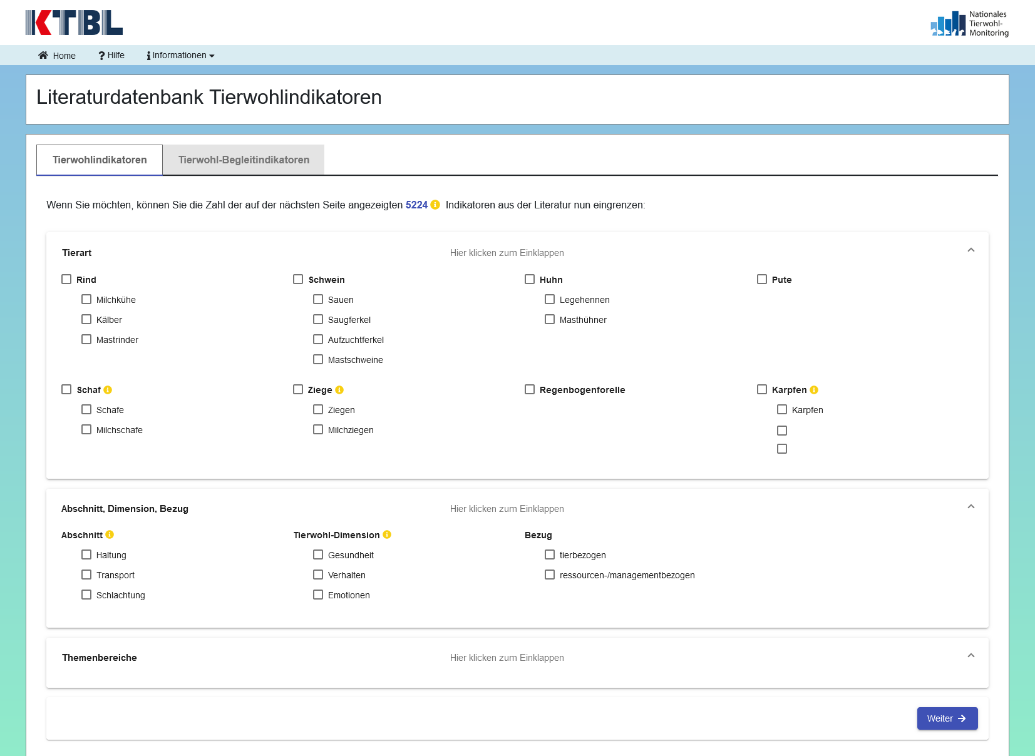This screenshot has height=756, width=1035.
Task: Click the info icon beside Schaf
Action: 108,390
